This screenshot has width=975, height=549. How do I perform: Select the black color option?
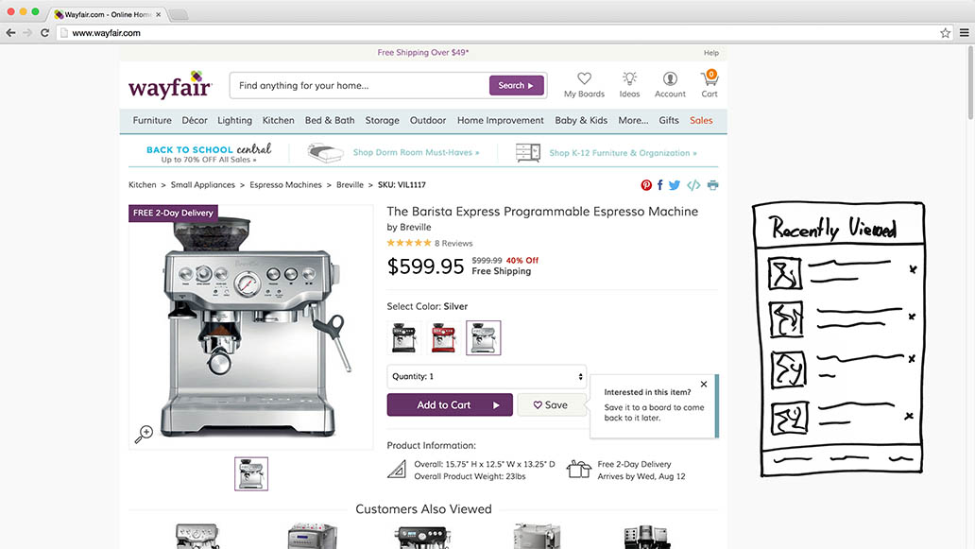pyautogui.click(x=404, y=337)
